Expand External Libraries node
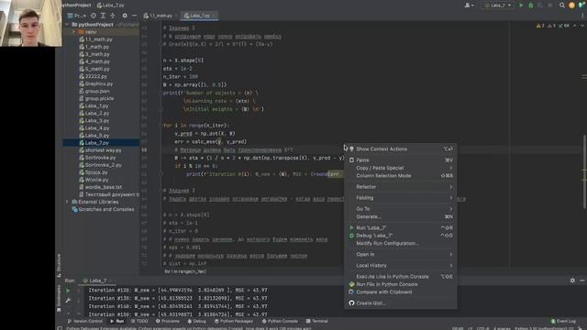Viewport: 587px width, 330px height. click(x=67, y=202)
